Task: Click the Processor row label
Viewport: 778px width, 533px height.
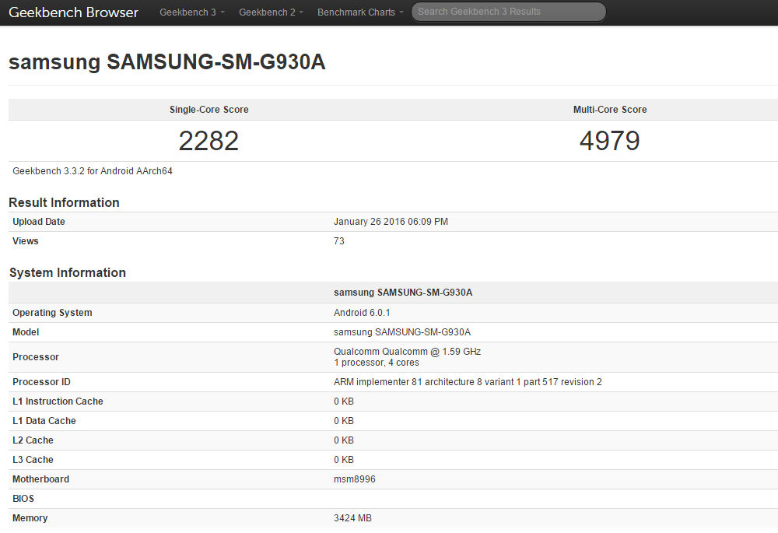Action: tap(36, 357)
